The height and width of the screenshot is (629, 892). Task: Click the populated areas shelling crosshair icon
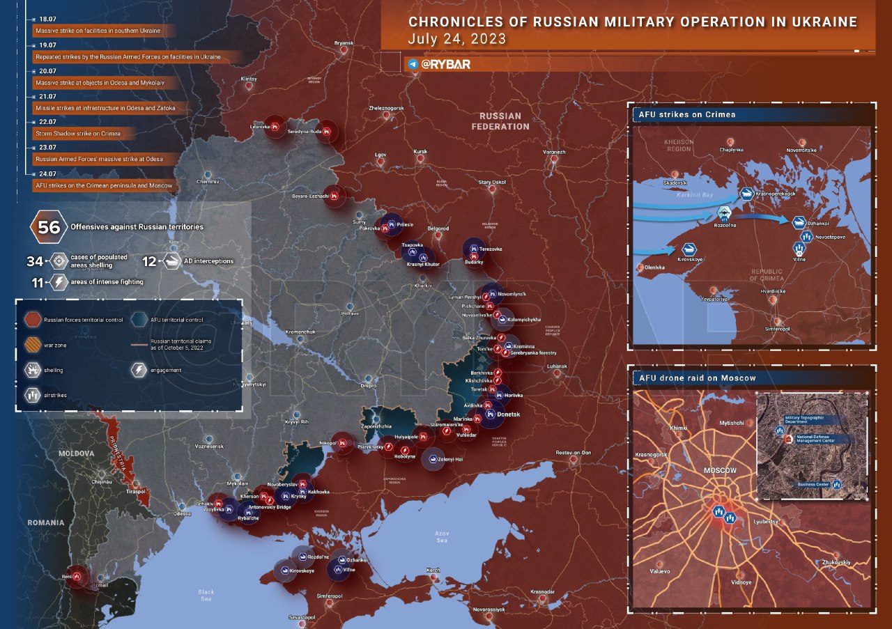pos(59,261)
